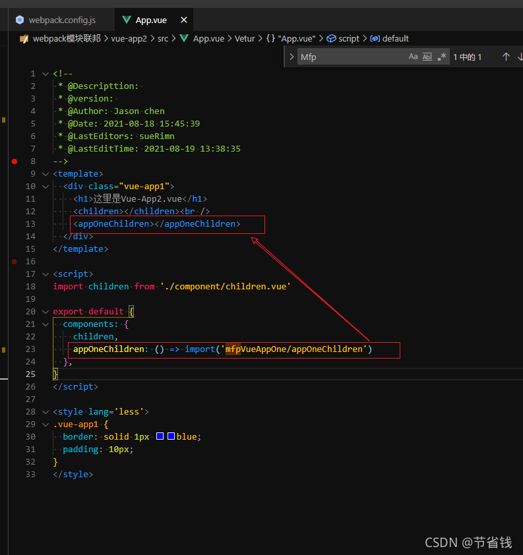Collapse export default at line 20
Image resolution: width=523 pixels, height=555 pixels.
click(46, 312)
